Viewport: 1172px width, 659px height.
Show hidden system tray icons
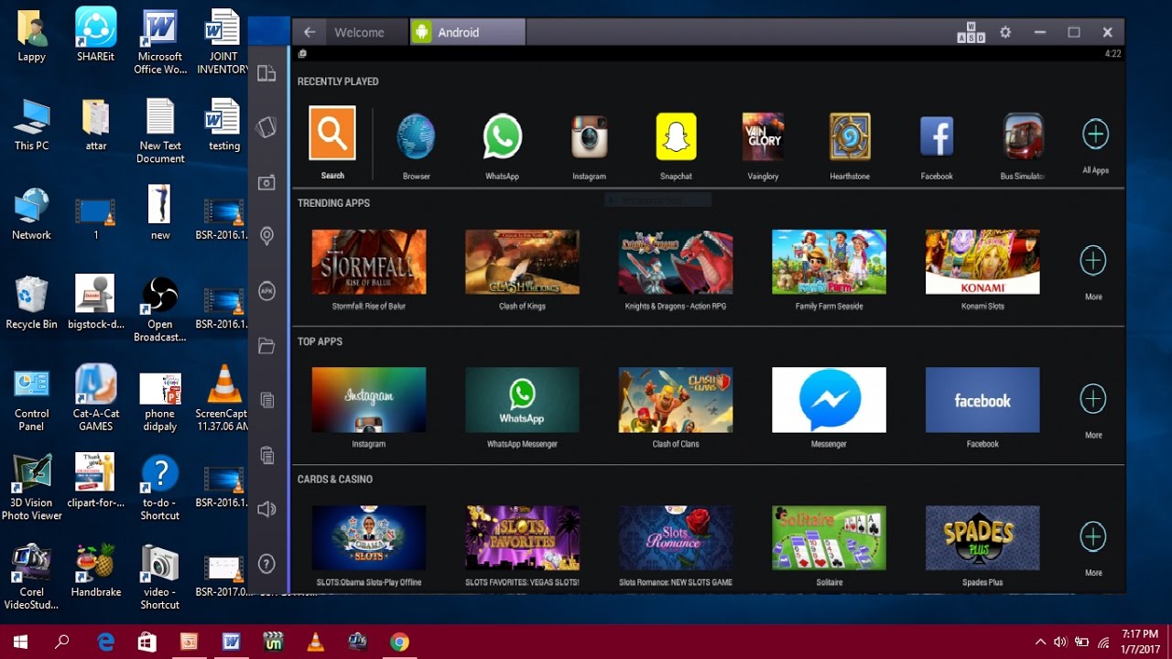click(x=1040, y=642)
